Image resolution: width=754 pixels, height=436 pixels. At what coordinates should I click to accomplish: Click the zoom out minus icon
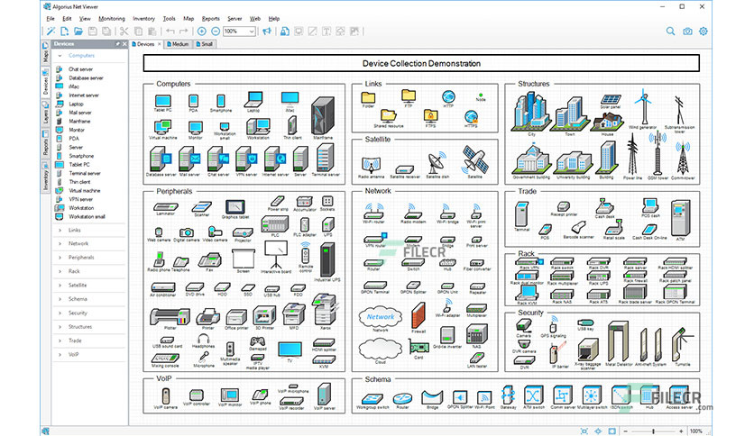(x=216, y=32)
